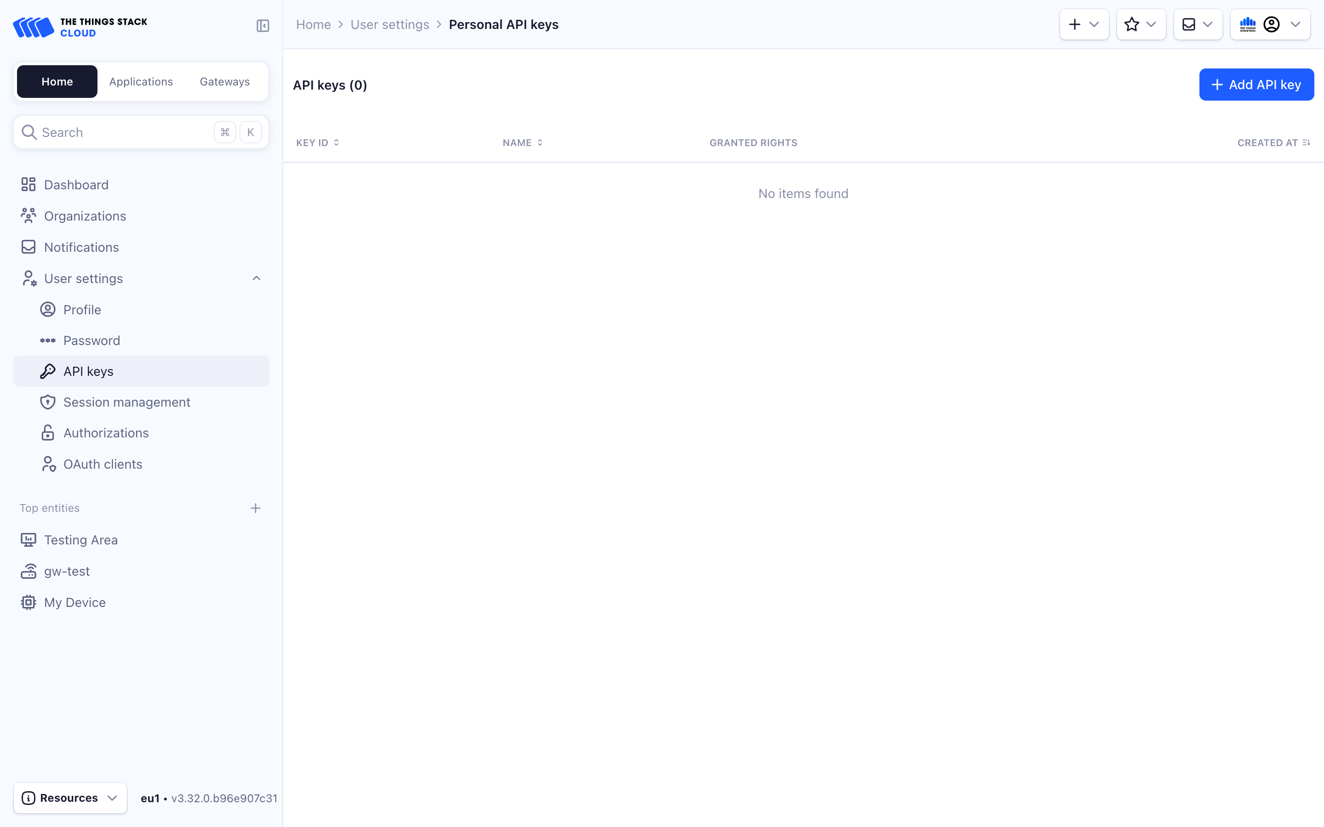
Task: Open the Authorizations page
Action: pyautogui.click(x=106, y=433)
